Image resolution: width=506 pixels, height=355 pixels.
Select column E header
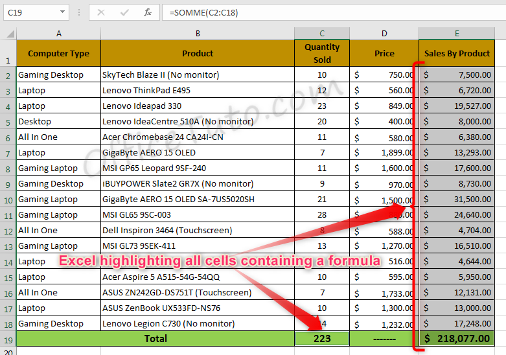[x=457, y=34]
